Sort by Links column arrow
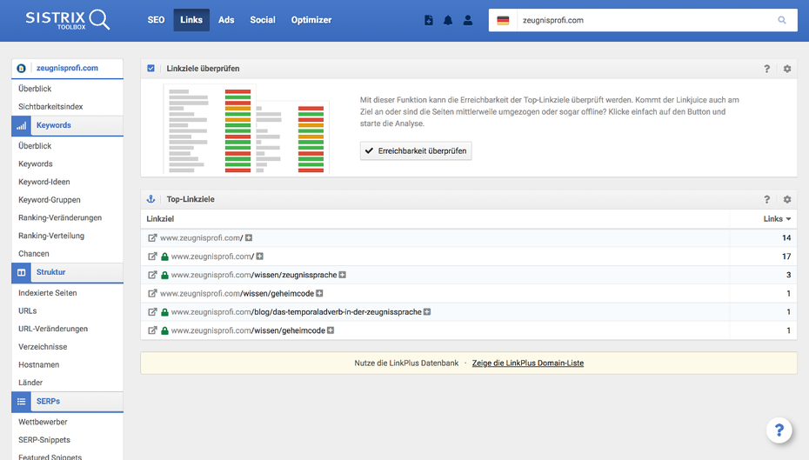Viewport: 809px width, 460px height. pyautogui.click(x=788, y=219)
